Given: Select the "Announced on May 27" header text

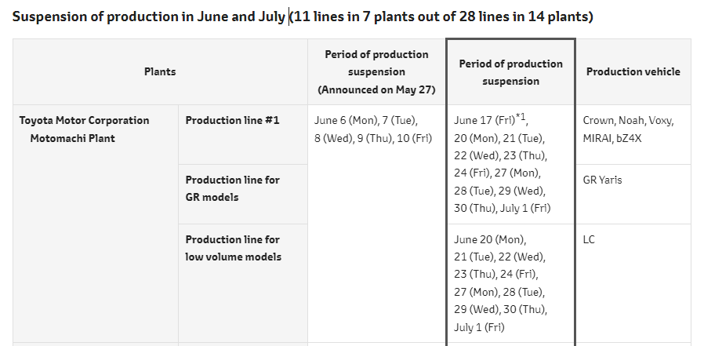Looking at the screenshot, I should tap(376, 89).
